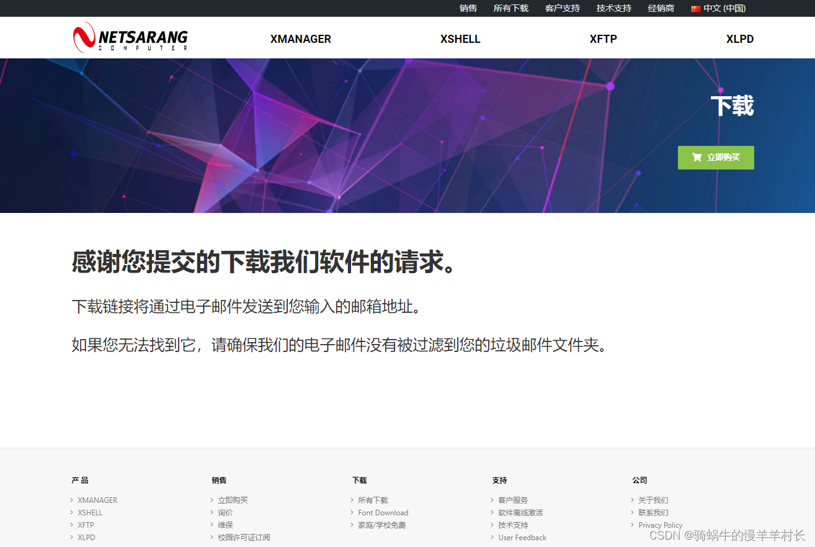Open the footer 维保 link

tap(225, 525)
